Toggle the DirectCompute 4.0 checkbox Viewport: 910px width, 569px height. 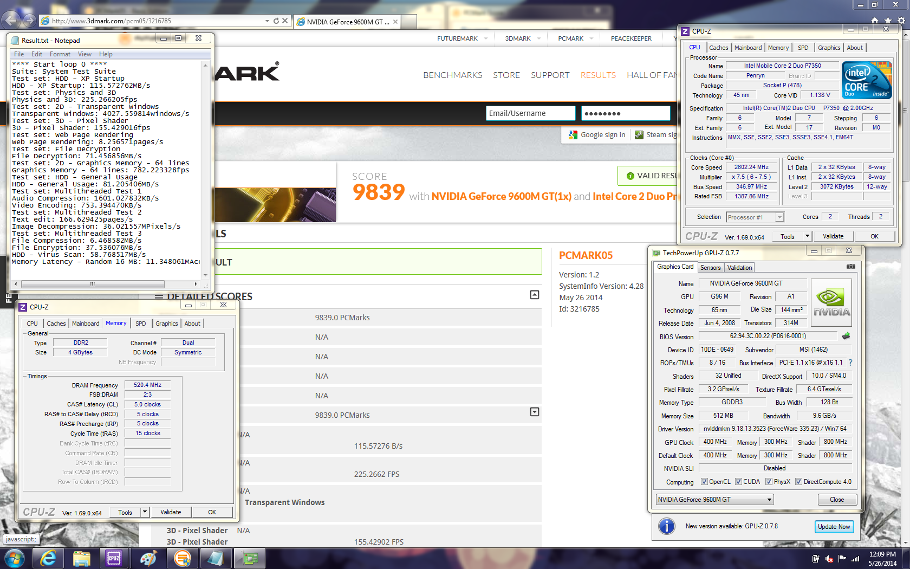[x=798, y=482]
